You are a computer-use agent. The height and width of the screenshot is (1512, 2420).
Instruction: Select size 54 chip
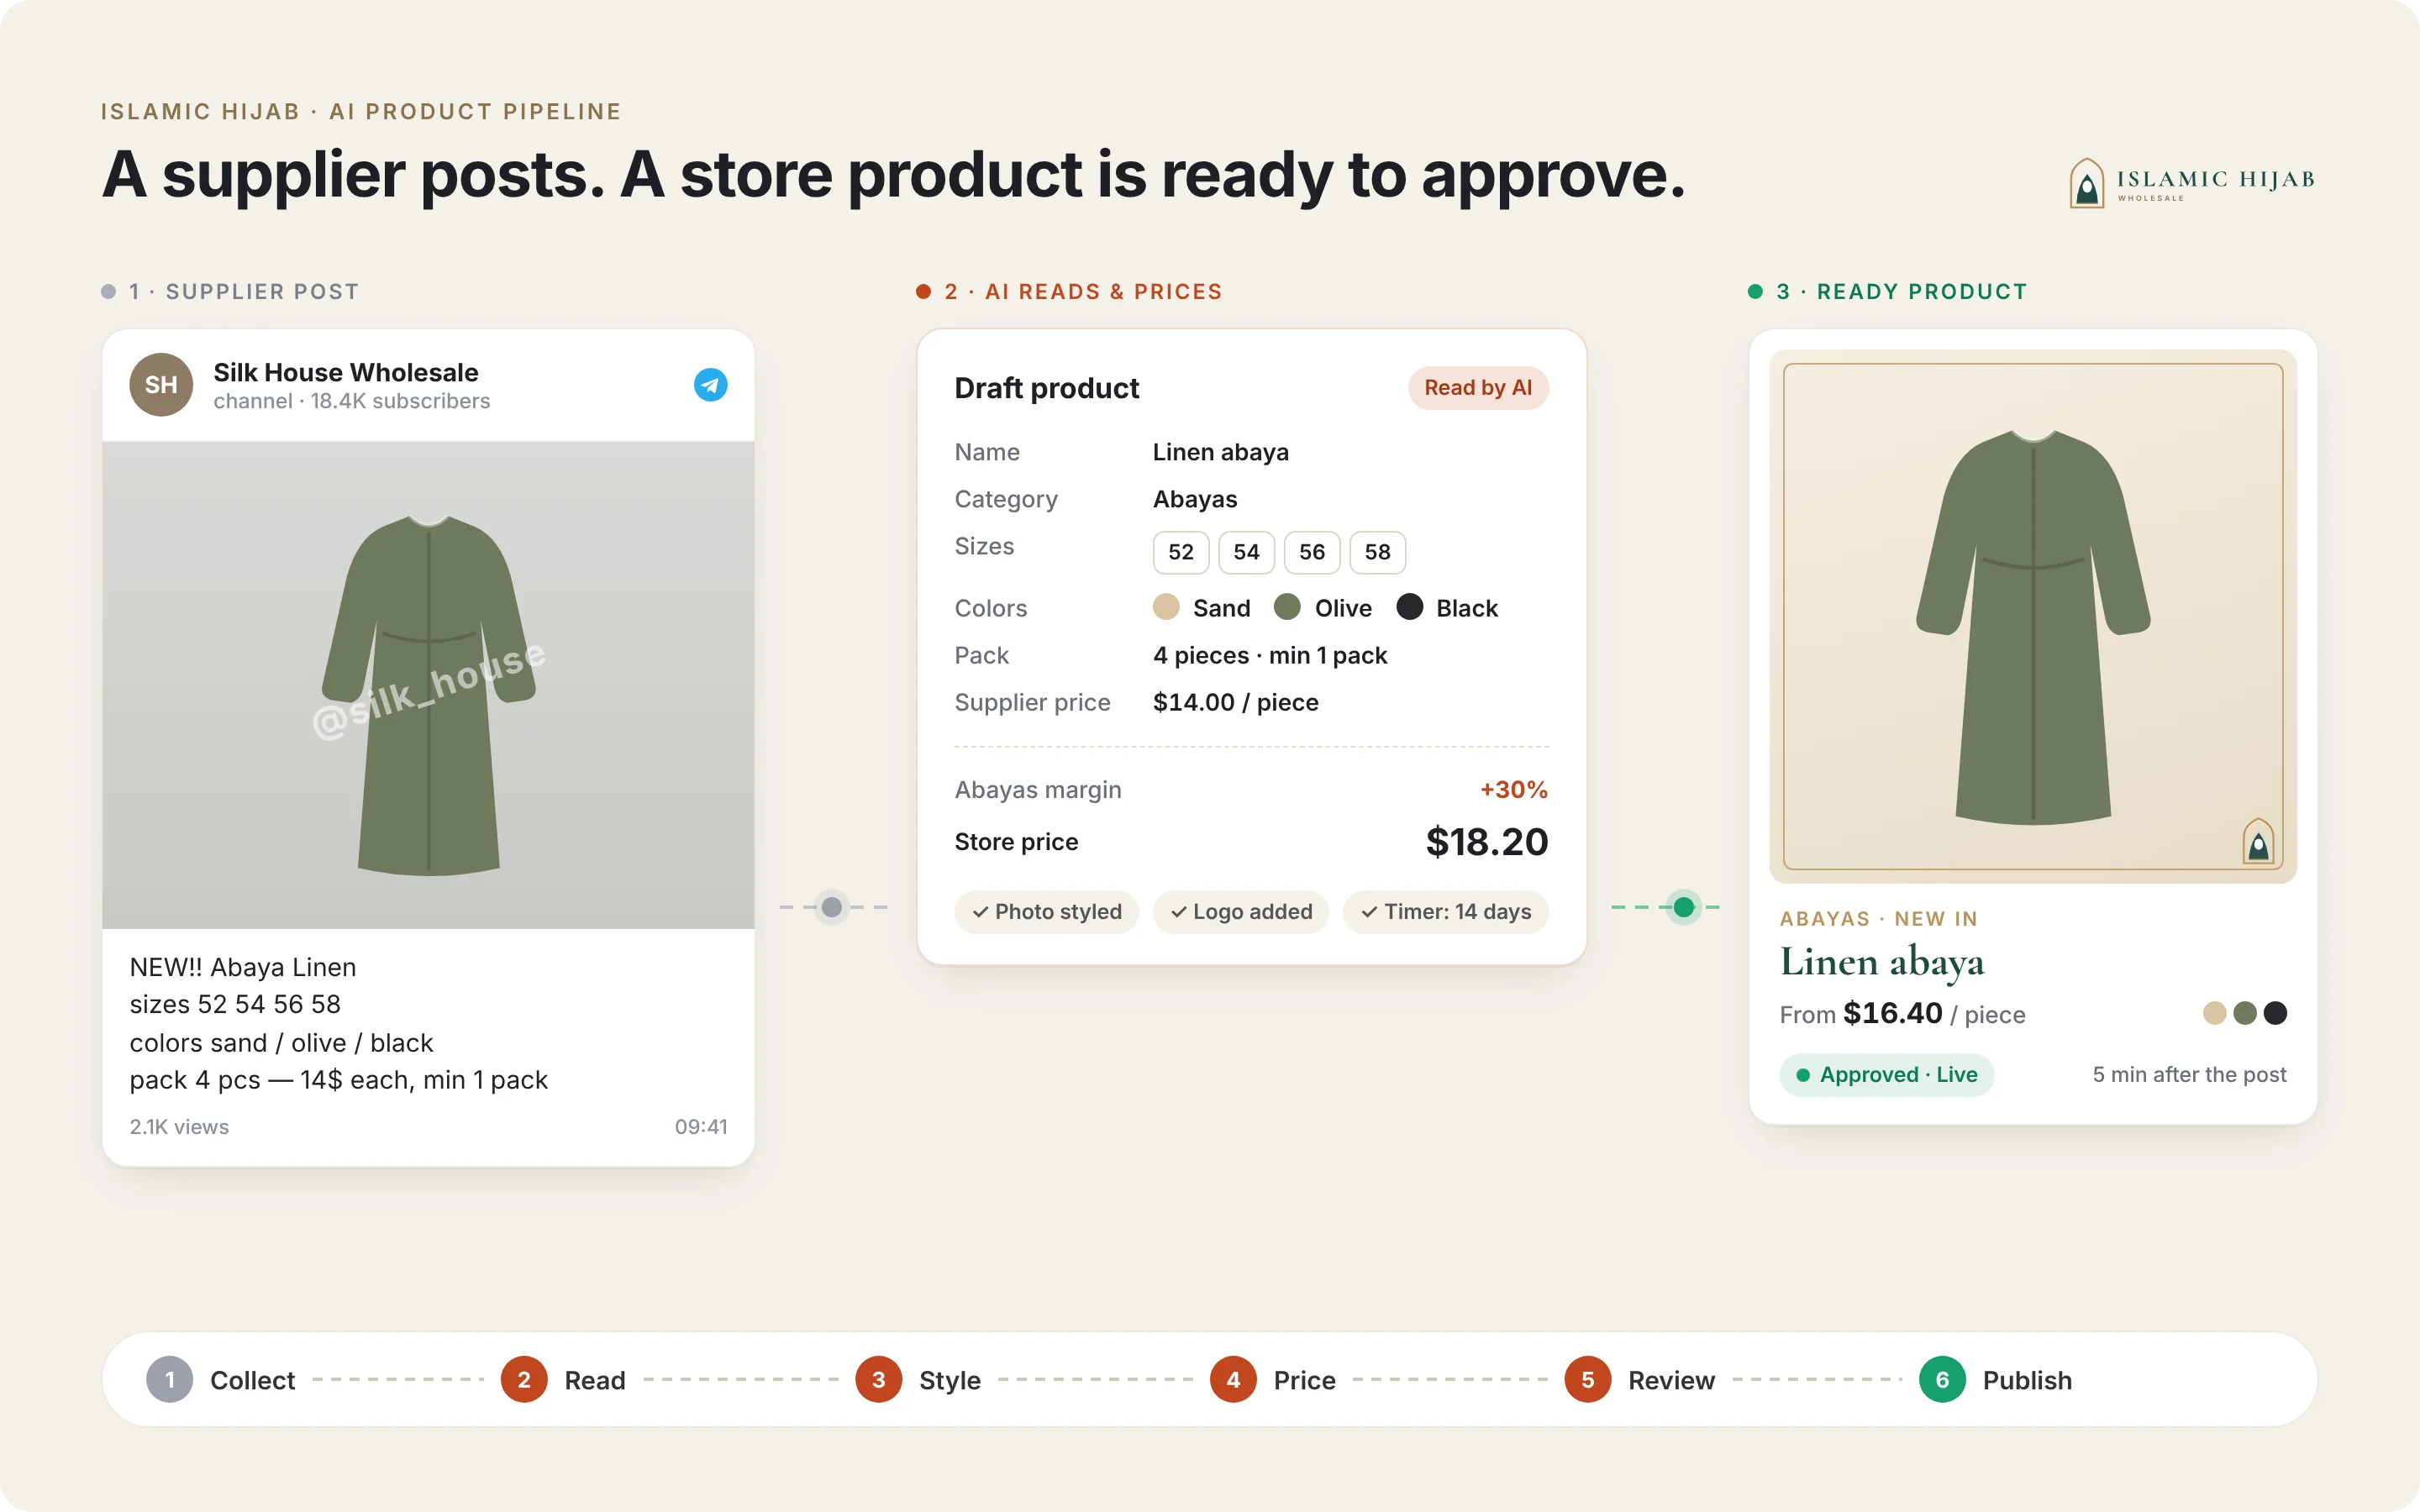coord(1246,552)
